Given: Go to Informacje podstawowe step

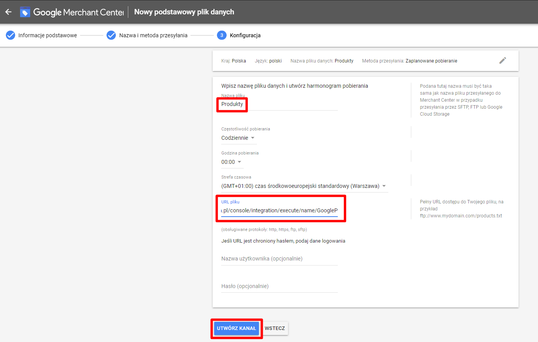Looking at the screenshot, I should (x=47, y=35).
